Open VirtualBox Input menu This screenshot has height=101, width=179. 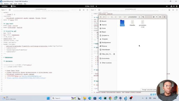coord(15,4)
